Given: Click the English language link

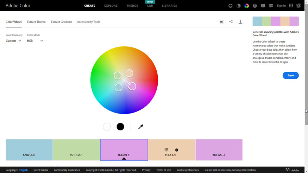Looking at the screenshot, I should coord(23,170).
